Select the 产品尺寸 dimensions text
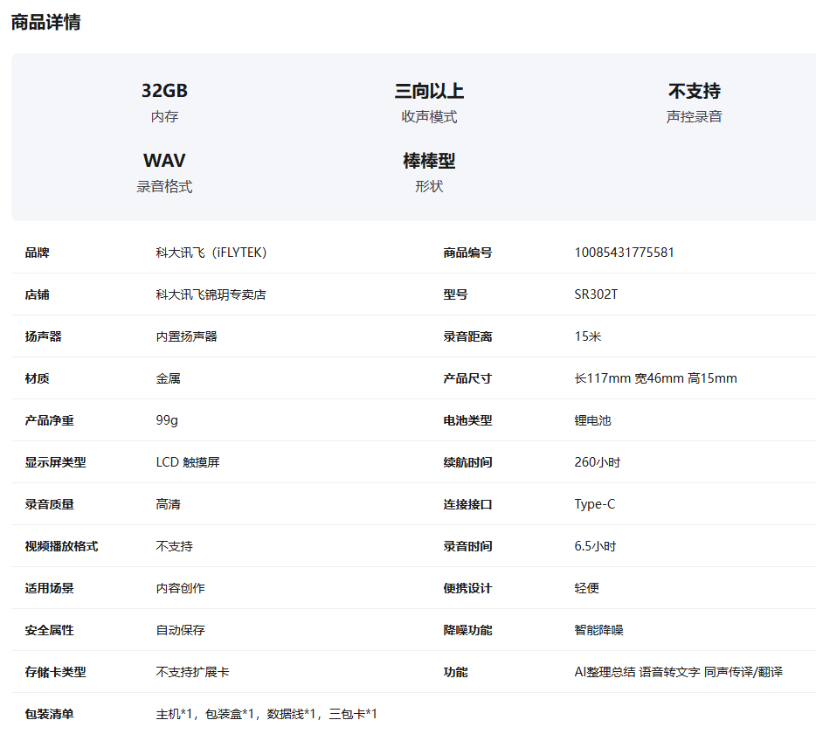 656,378
